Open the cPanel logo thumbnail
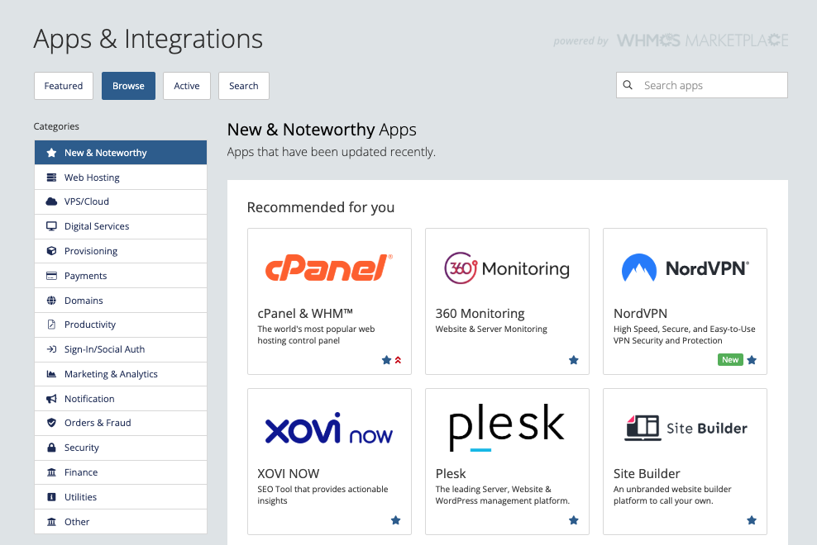817x545 pixels. click(329, 268)
